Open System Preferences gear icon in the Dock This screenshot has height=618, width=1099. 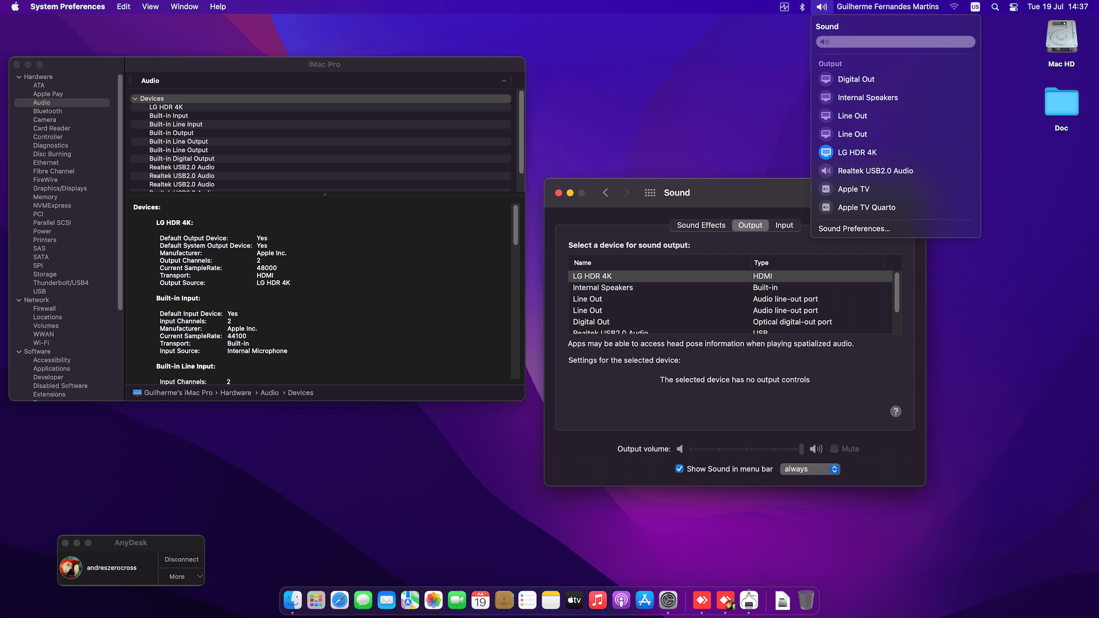tap(668, 600)
